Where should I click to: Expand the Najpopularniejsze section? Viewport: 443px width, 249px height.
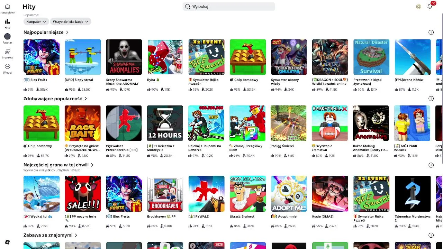point(67,32)
